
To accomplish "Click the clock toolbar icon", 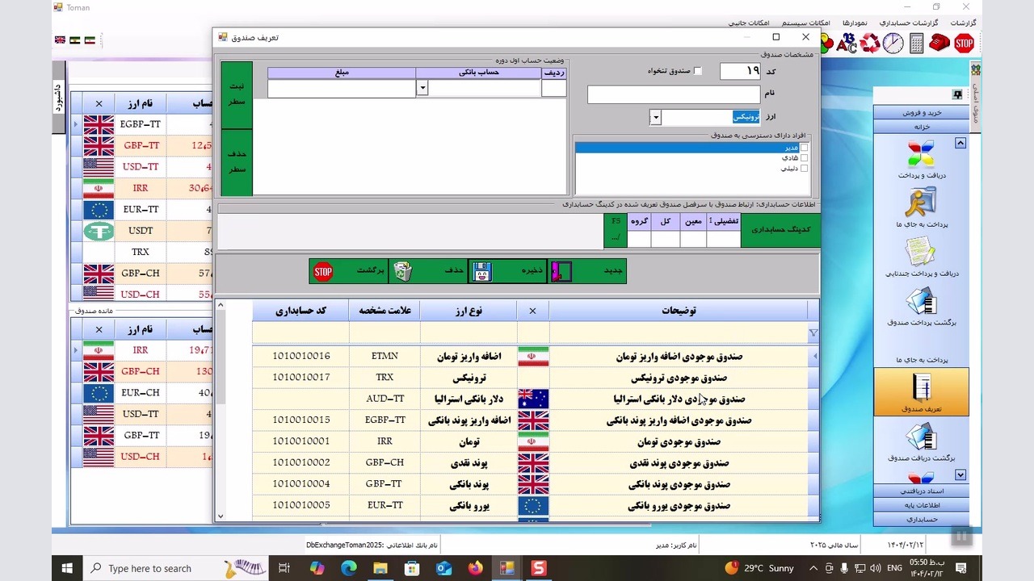I will click(x=893, y=43).
